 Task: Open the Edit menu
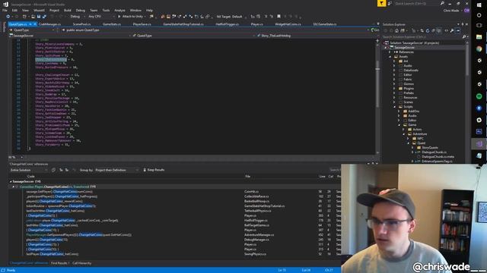[14, 10]
